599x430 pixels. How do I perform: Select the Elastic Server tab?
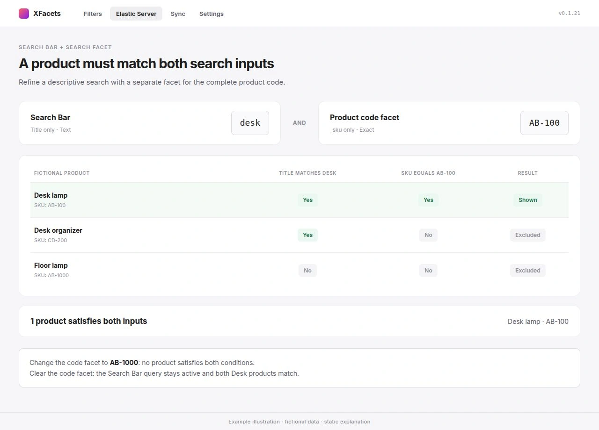(x=136, y=14)
